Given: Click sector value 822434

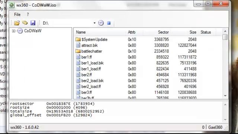Looking at the screenshot, I should [x=163, y=69].
